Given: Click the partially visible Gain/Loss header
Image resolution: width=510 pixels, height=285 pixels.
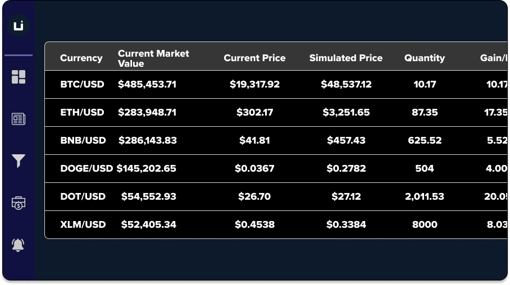Looking at the screenshot, I should (493, 58).
